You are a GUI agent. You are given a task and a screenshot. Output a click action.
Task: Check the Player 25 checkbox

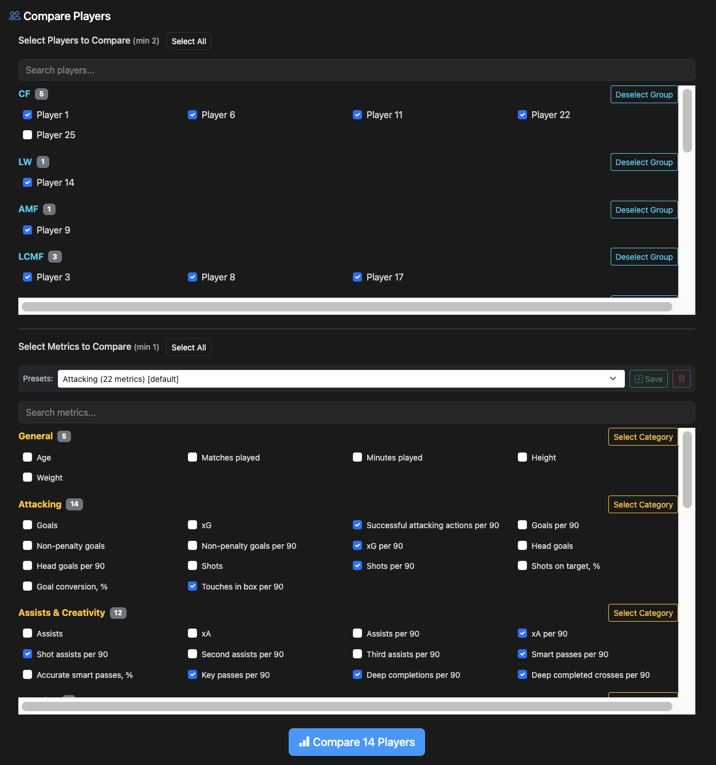pyautogui.click(x=27, y=135)
